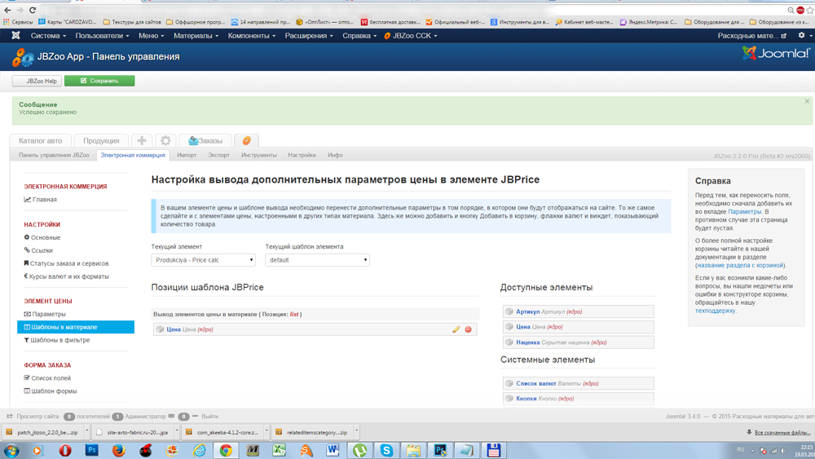Image resolution: width=815 pixels, height=459 pixels.
Task: Click the green Сохранить button
Action: pyautogui.click(x=99, y=81)
